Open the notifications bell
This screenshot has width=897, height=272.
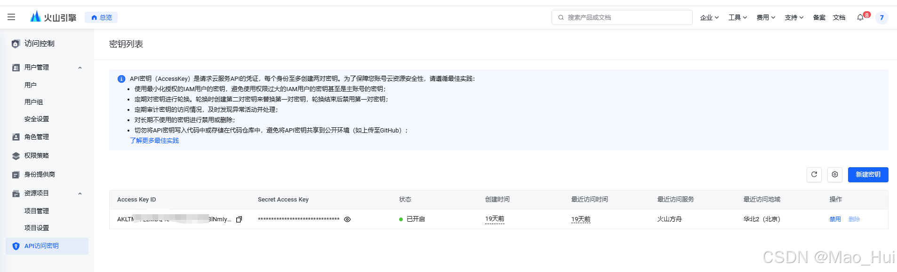tap(860, 17)
